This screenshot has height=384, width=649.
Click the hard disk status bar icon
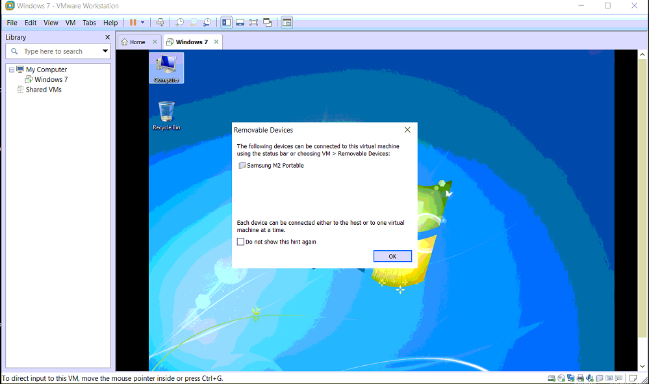coord(552,378)
